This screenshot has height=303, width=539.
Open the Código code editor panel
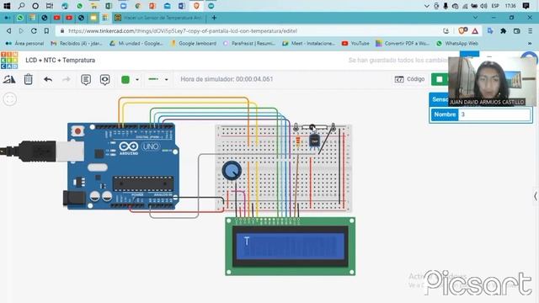point(410,79)
